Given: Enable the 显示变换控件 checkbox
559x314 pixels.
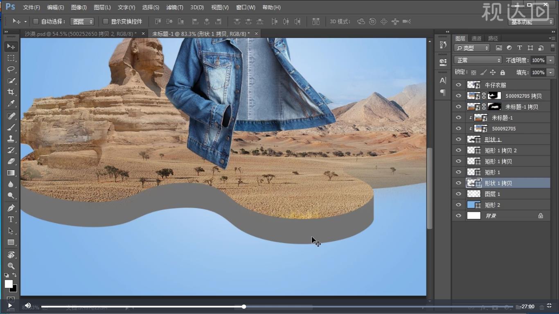Looking at the screenshot, I should tap(106, 21).
